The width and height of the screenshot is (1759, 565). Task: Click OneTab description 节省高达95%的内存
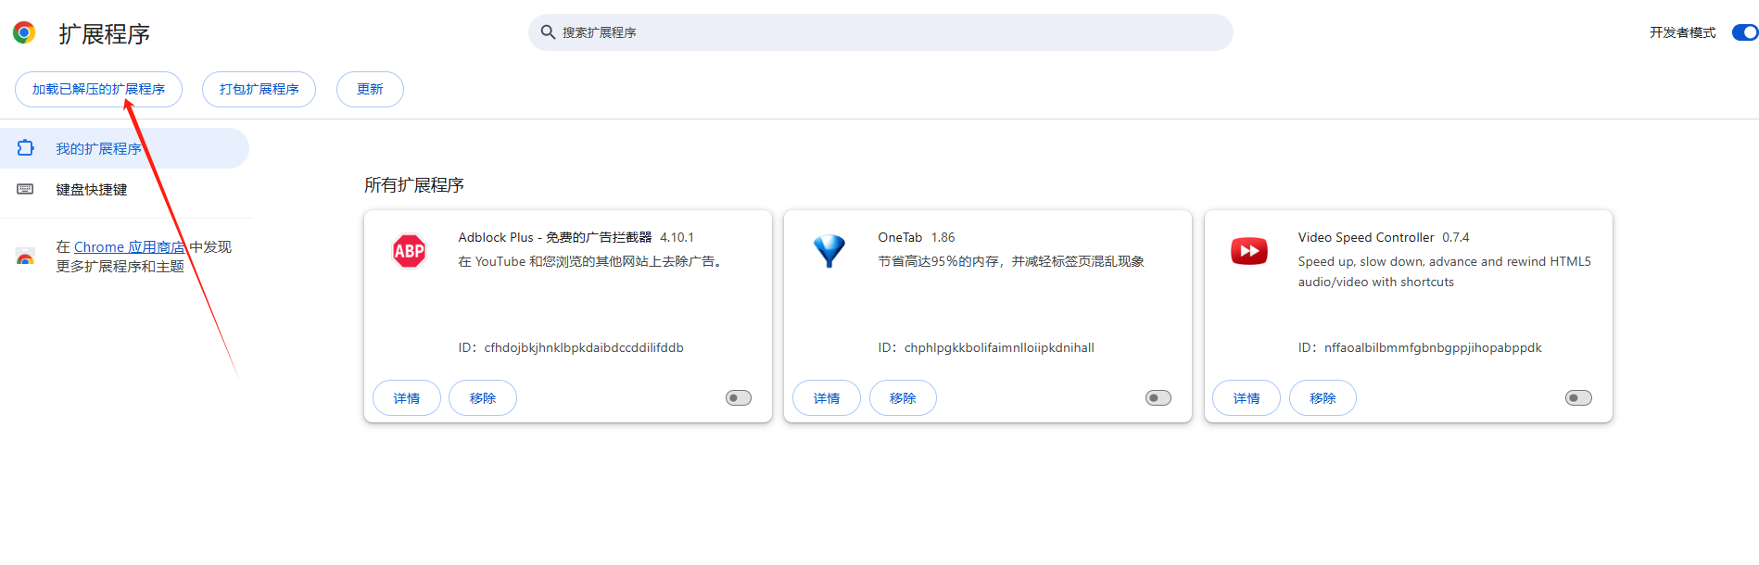(1011, 261)
